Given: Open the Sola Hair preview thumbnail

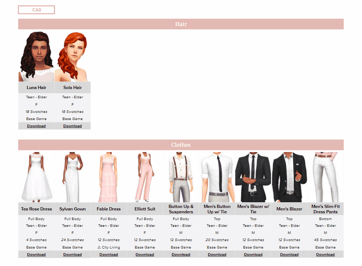Looking at the screenshot, I should 72,56.
